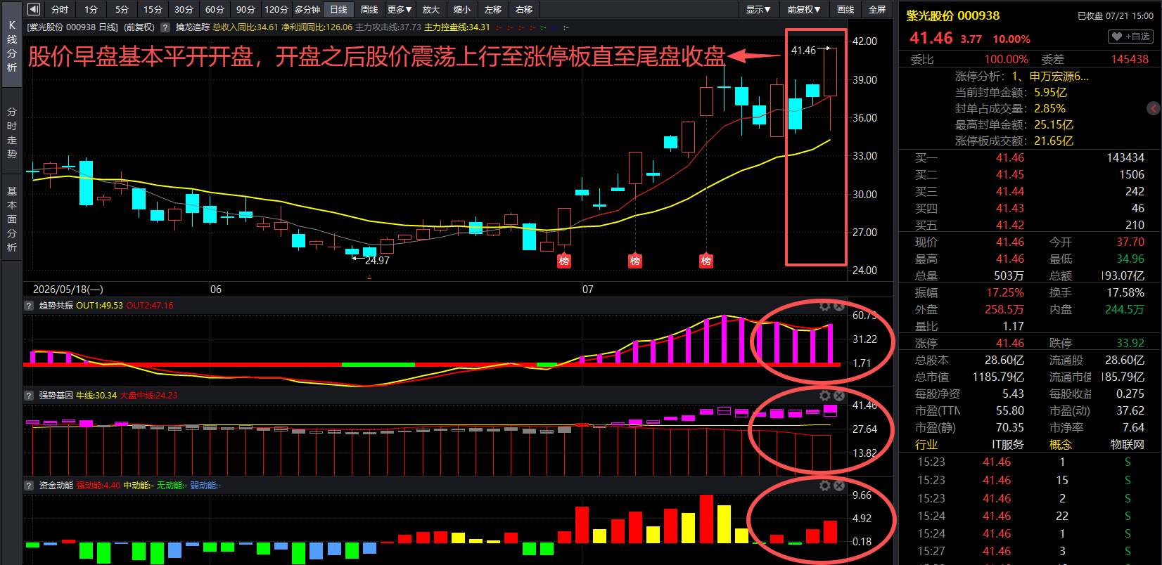Select 15分 period

[153, 9]
